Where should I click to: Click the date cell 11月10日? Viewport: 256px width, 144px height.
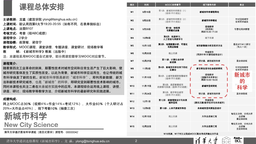pos(146,77)
